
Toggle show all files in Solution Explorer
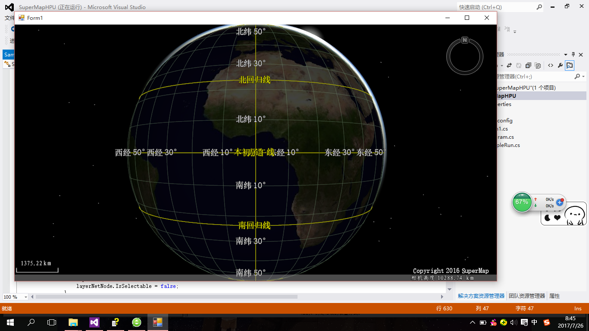tap(538, 66)
